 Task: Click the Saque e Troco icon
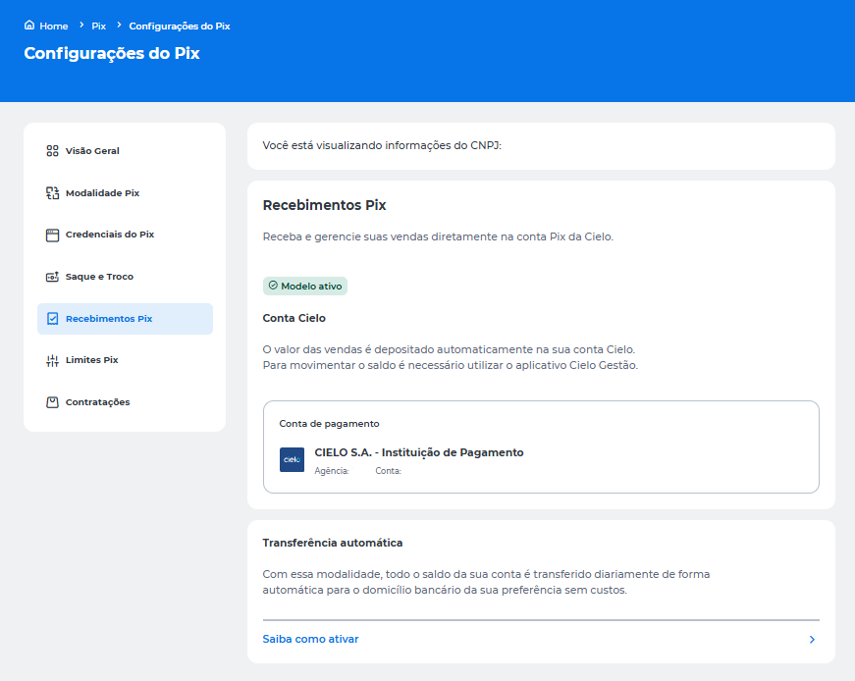coord(52,277)
